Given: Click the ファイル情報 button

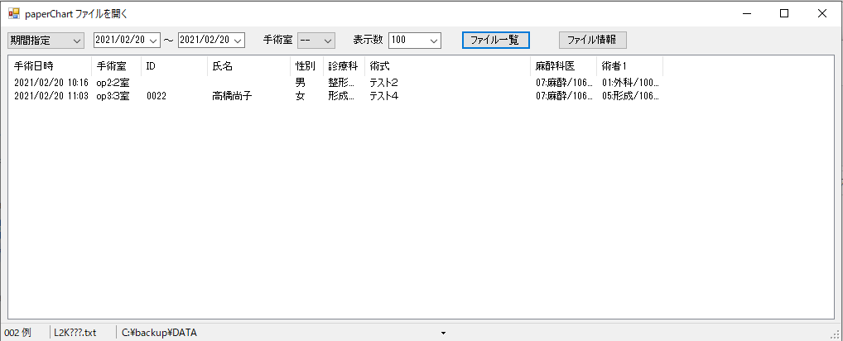Looking at the screenshot, I should (x=592, y=40).
